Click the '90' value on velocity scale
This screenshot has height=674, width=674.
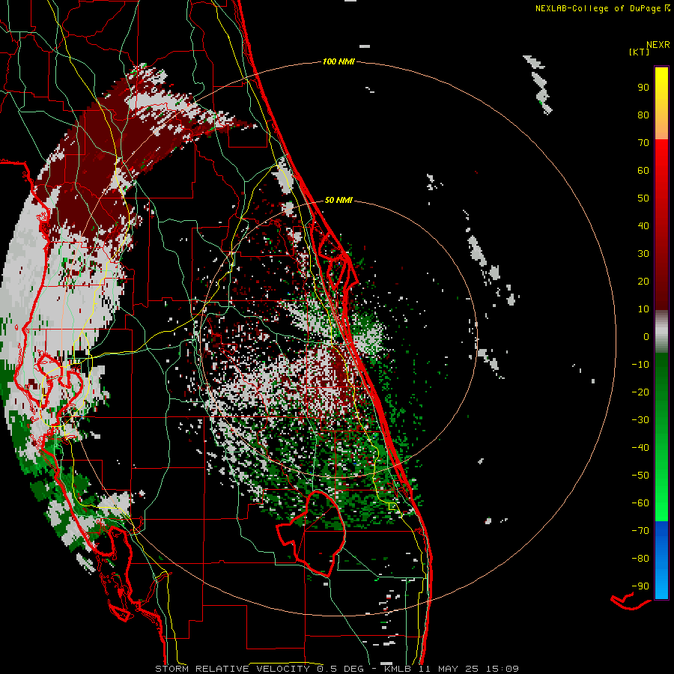[x=643, y=88]
